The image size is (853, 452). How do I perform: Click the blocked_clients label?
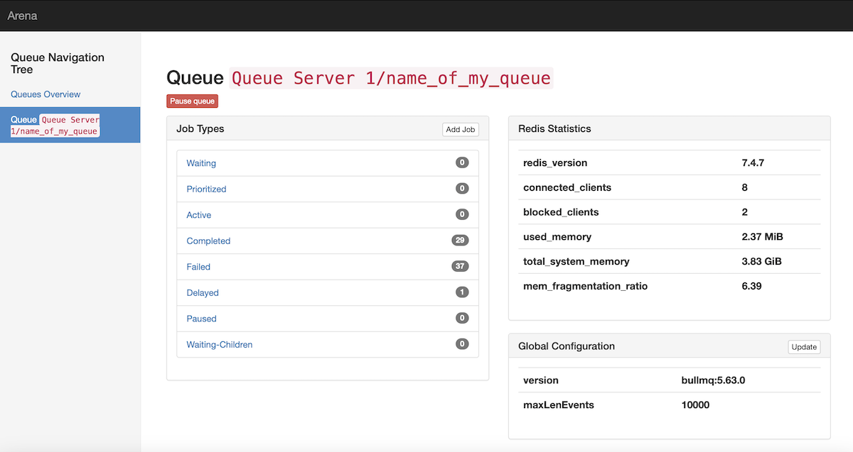(561, 212)
